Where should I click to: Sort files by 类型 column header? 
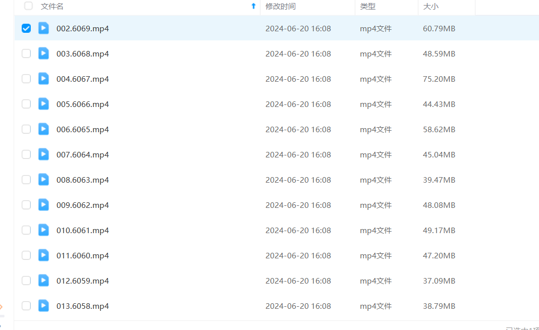click(367, 7)
